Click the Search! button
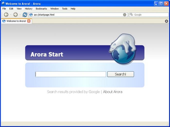The image size is (170, 127). [x=120, y=74]
